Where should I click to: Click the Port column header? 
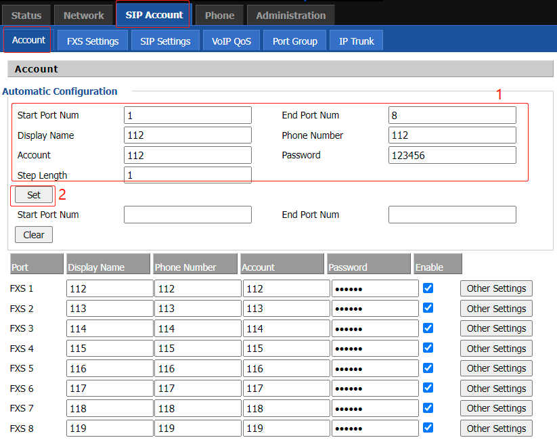(37, 264)
